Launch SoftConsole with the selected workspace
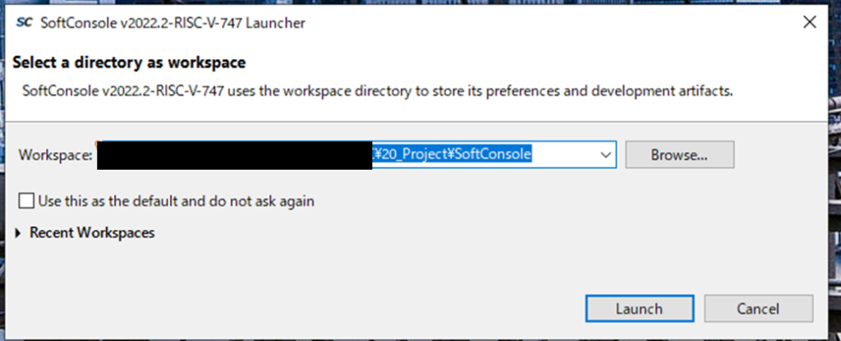Image resolution: width=841 pixels, height=341 pixels. click(x=638, y=309)
